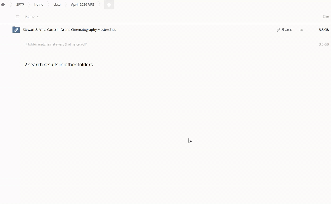Click the Shared link chain icon
Image resolution: width=331 pixels, height=204 pixels.
click(278, 30)
